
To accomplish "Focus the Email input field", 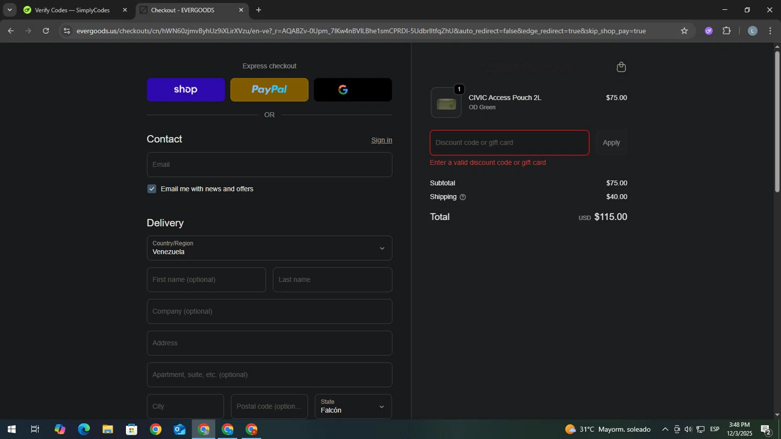I will tap(269, 164).
